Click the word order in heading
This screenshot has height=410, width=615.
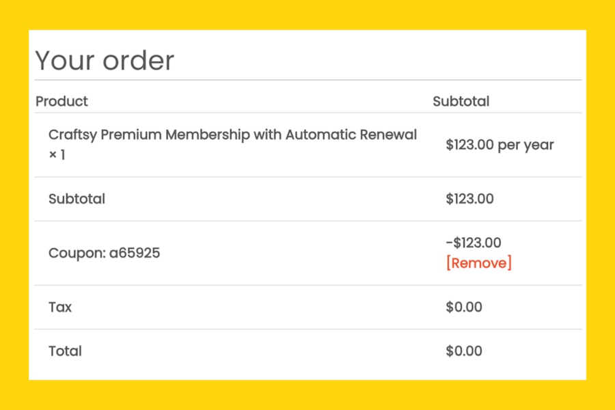[139, 61]
